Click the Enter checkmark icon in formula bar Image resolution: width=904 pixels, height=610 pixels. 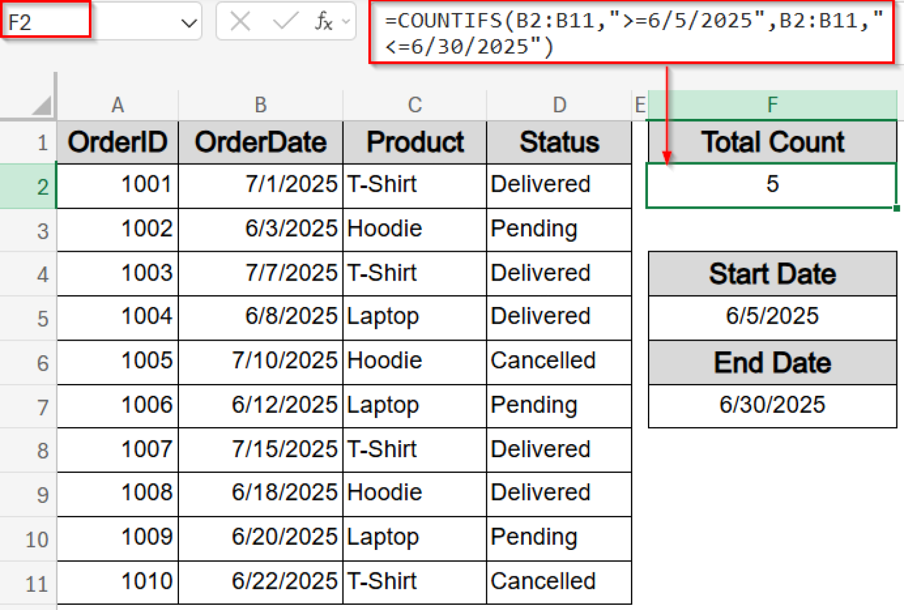click(283, 21)
